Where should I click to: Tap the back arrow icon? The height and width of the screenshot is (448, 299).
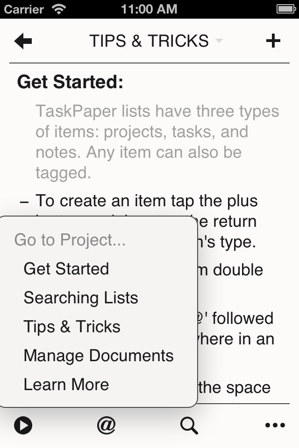coord(23,41)
